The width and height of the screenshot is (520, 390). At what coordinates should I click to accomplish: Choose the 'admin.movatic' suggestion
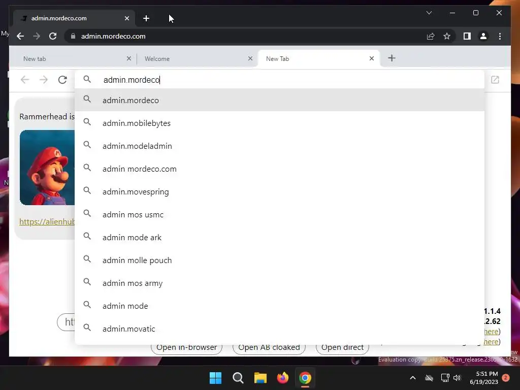click(x=279, y=329)
